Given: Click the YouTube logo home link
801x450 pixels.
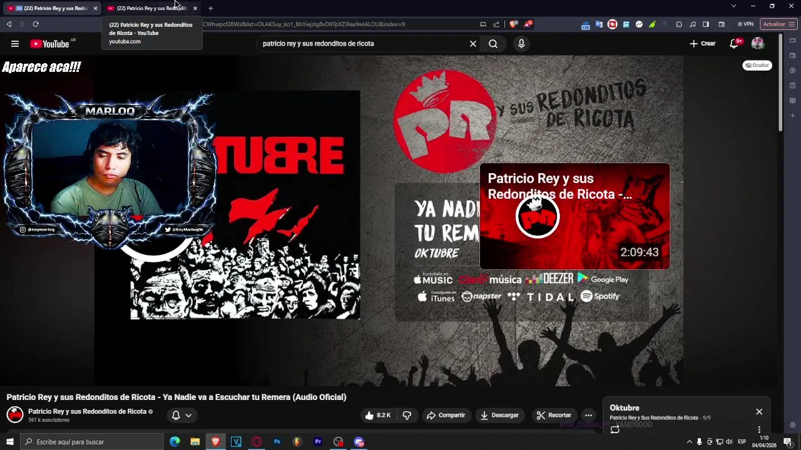Looking at the screenshot, I should tap(49, 44).
